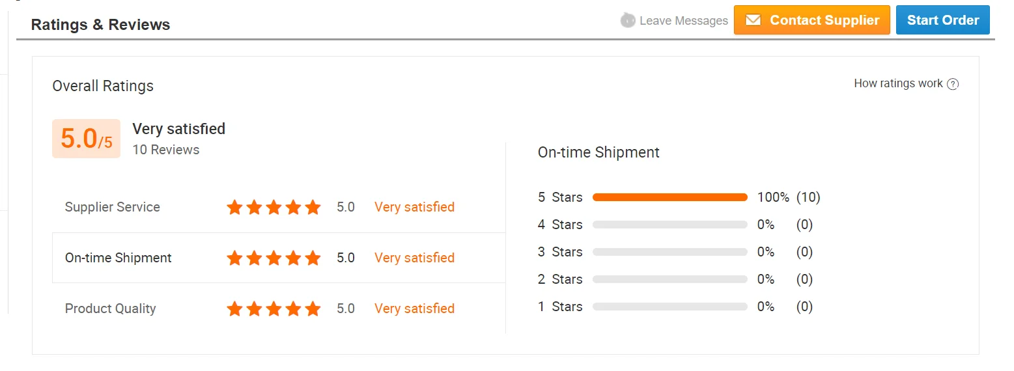The height and width of the screenshot is (371, 1014).
Task: Click fifth star in On-time Shipment row
Action: [313, 258]
